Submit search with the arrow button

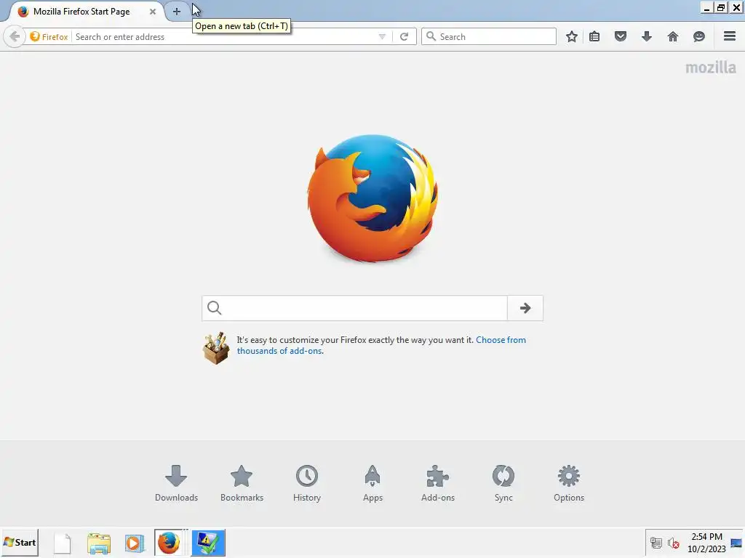pyautogui.click(x=525, y=308)
